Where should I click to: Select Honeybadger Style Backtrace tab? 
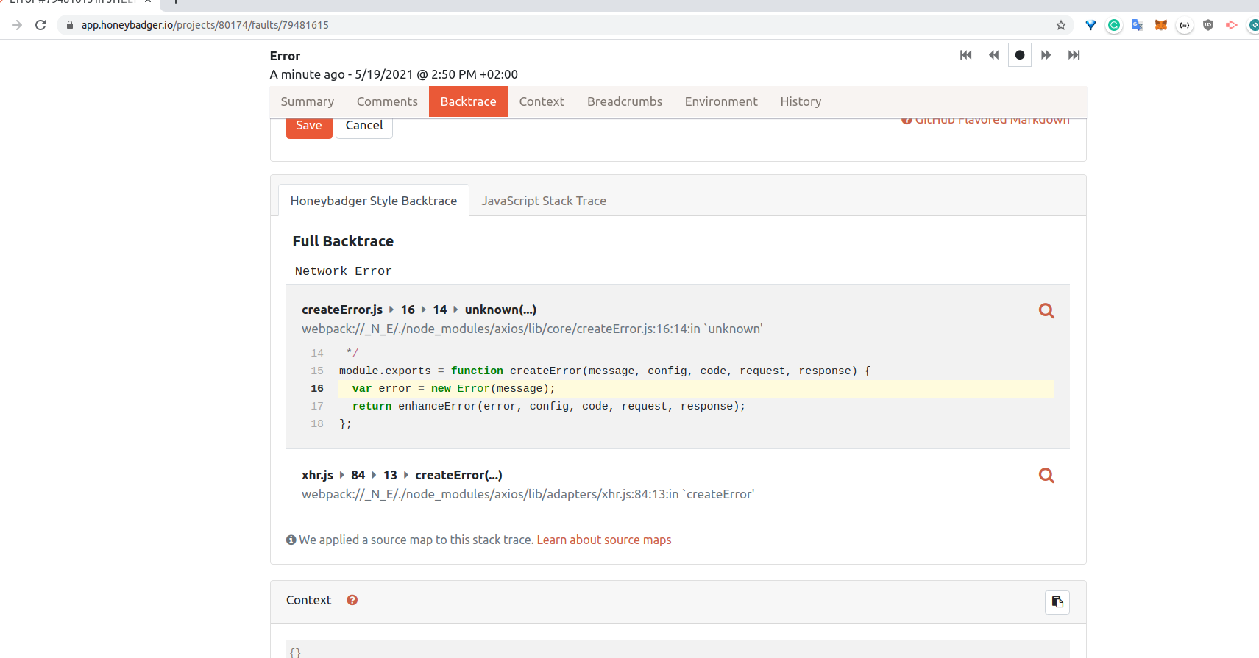[x=374, y=201]
